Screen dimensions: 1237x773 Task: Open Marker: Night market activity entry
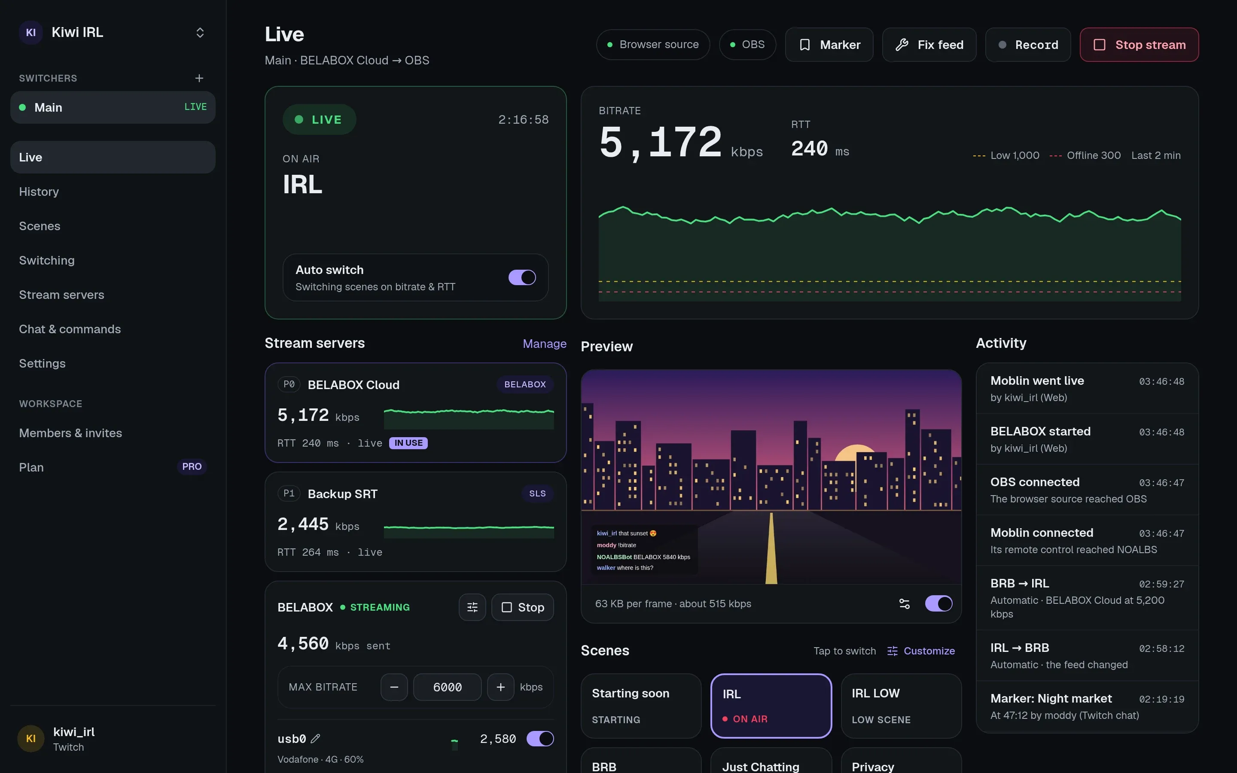point(1087,706)
